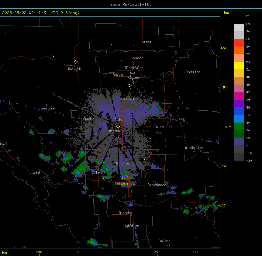
Task: Click the Vulcan town label
Action: (165, 241)
